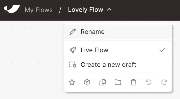The image size is (180, 99).
Task: Choose Create a new draft
Action: pyautogui.click(x=118, y=65)
